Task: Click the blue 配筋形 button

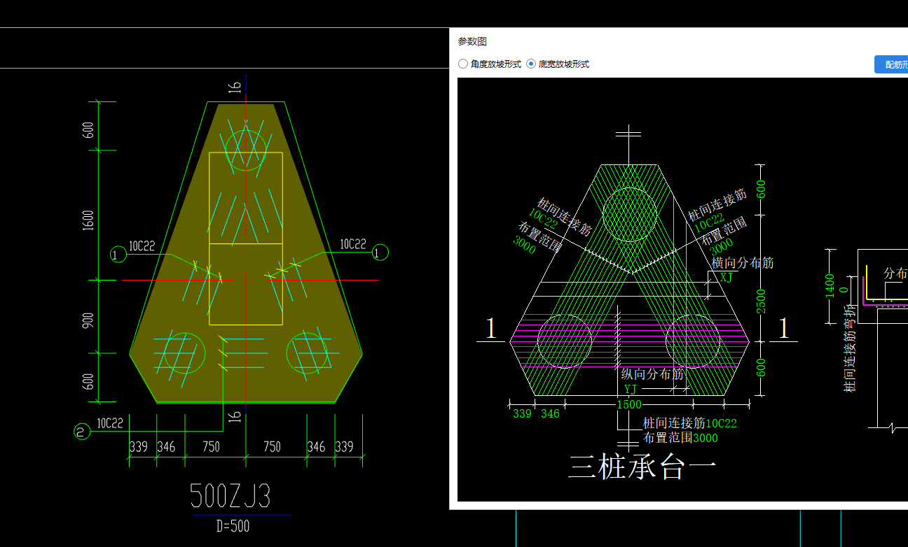Action: (x=891, y=64)
